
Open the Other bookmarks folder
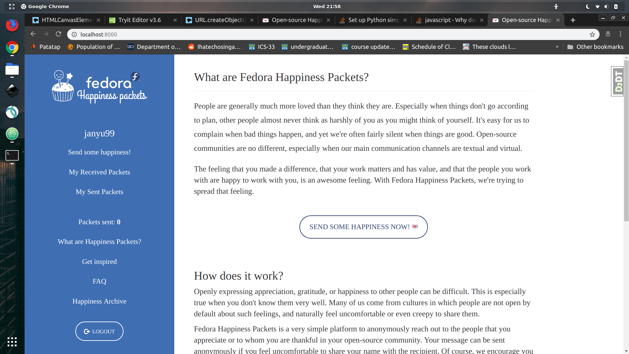(595, 47)
